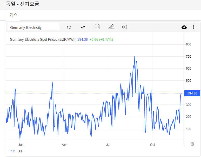Click the 700 price axis label
201x157 pixels.
pos(189,57)
